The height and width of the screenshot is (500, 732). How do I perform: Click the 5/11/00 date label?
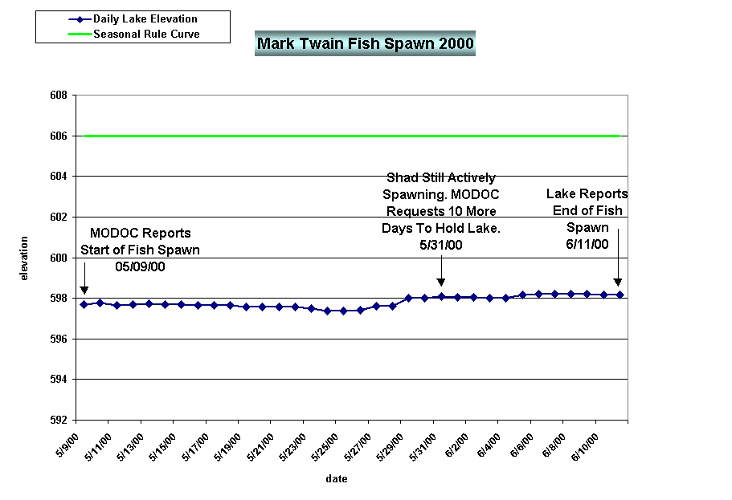pos(98,447)
